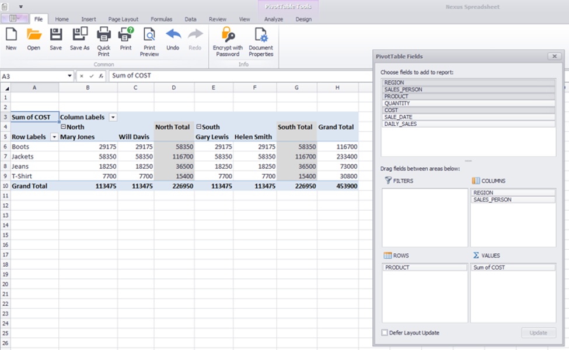Click the Save icon in ribbon
Screen dimensions: 569x350
click(x=55, y=35)
